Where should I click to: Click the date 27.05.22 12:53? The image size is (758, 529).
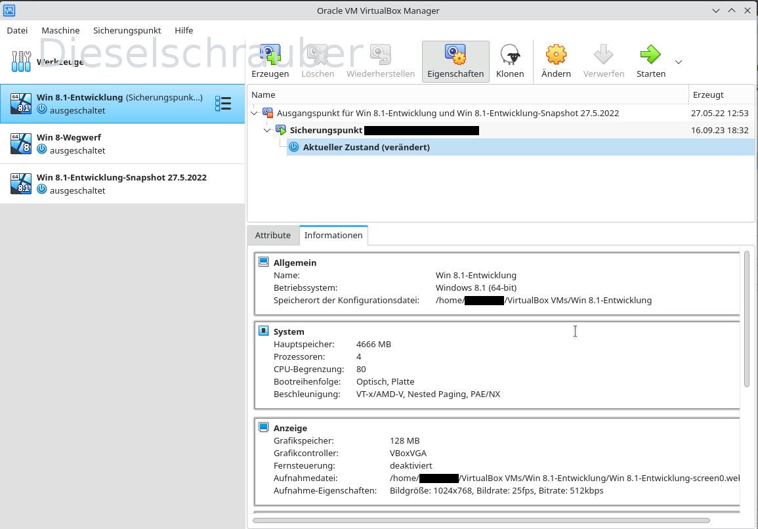719,113
